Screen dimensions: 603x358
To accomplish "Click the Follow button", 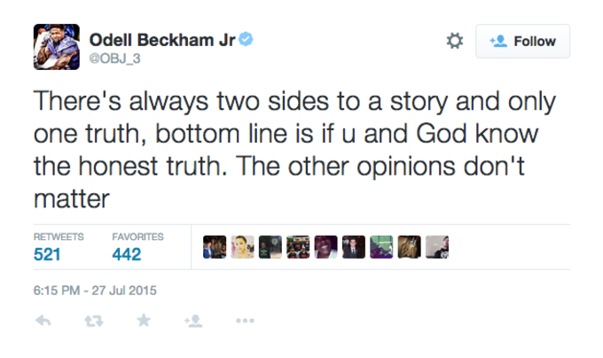I will (522, 41).
